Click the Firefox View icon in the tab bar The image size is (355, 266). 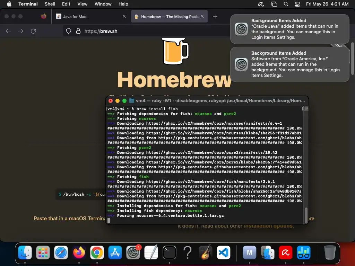[x=44, y=16]
